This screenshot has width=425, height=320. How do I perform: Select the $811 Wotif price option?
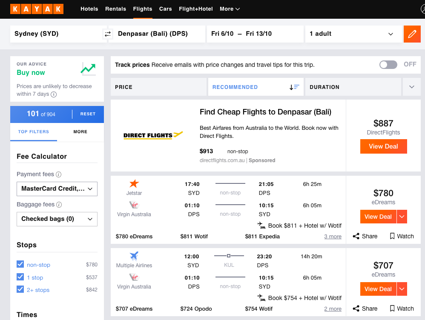pos(194,237)
